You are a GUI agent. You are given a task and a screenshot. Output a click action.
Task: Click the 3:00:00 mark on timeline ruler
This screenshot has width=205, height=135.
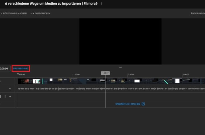[x=186, y=74]
